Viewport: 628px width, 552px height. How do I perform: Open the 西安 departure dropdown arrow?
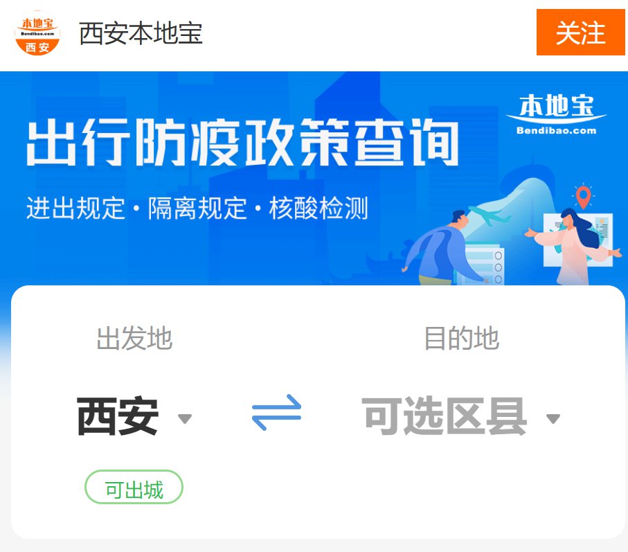(185, 418)
